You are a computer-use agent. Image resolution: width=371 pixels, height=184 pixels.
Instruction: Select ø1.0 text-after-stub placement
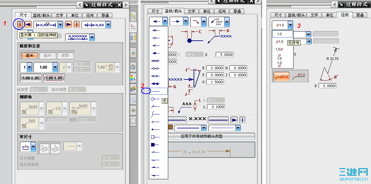coord(299,76)
